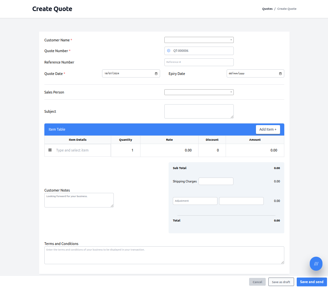Click the Customer Notes text area

tap(79, 200)
